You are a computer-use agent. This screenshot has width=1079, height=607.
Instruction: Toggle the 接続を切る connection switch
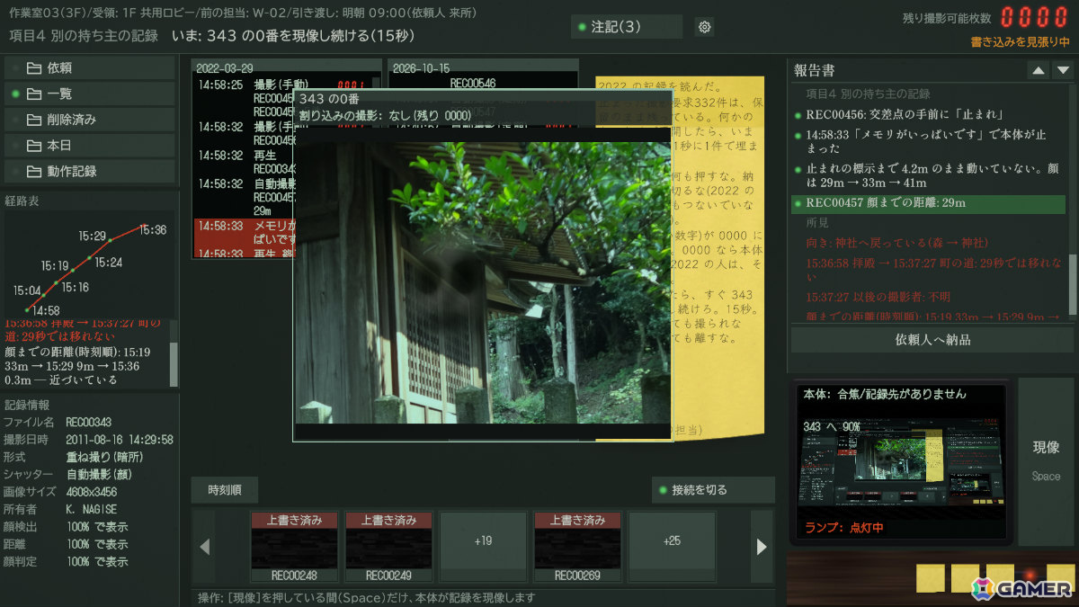[713, 490]
